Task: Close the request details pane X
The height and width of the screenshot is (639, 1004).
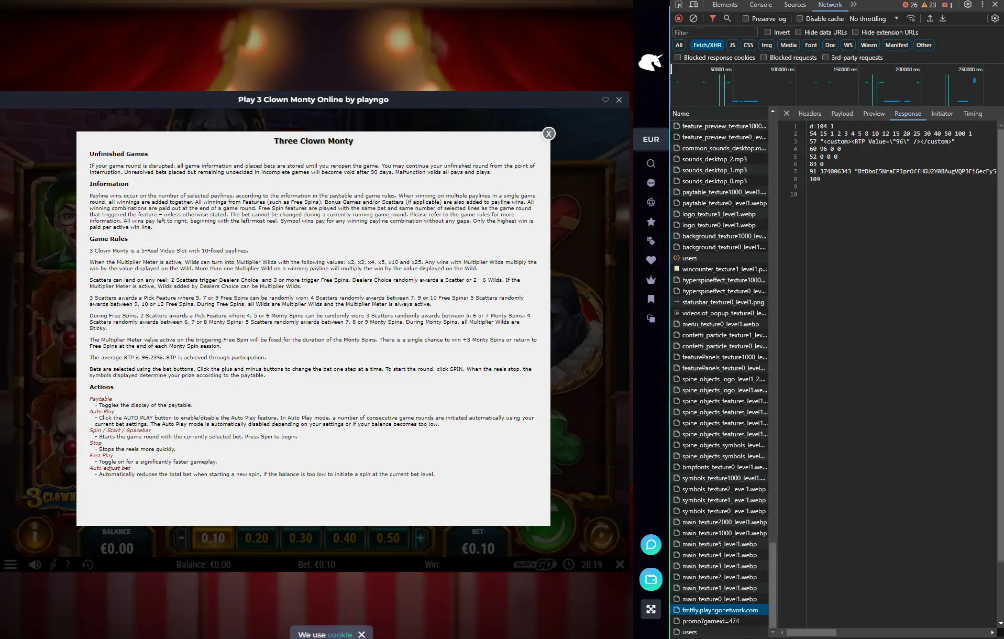Action: (786, 113)
